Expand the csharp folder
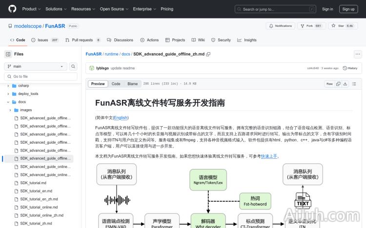 tap(8, 86)
